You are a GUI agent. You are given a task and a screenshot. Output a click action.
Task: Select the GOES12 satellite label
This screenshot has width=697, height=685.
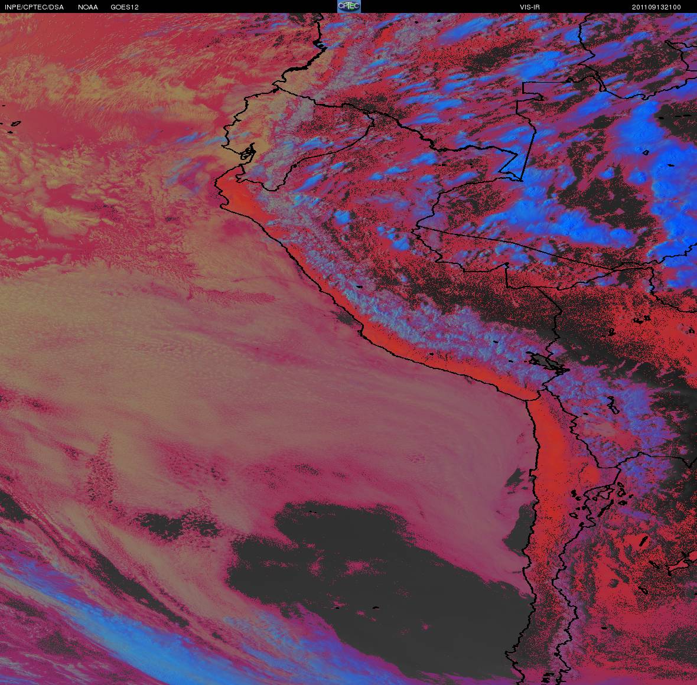point(125,7)
